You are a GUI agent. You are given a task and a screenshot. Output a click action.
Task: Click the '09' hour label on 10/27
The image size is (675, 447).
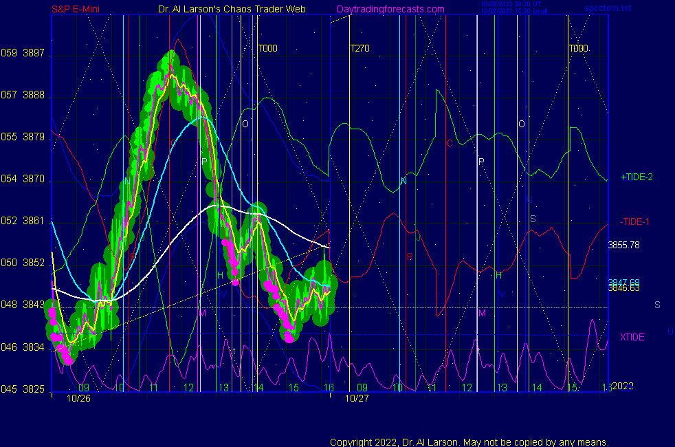point(362,388)
